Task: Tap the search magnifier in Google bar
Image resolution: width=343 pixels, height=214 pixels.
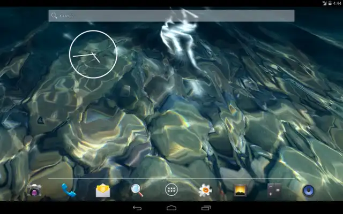Action: 54,16
